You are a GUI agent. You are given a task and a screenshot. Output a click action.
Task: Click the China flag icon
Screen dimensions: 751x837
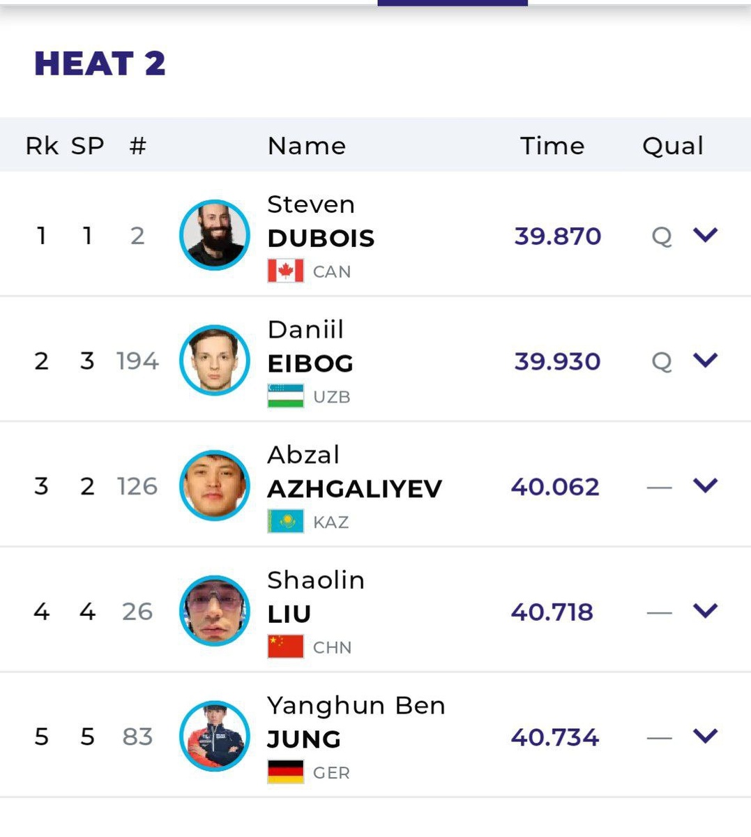(x=285, y=647)
